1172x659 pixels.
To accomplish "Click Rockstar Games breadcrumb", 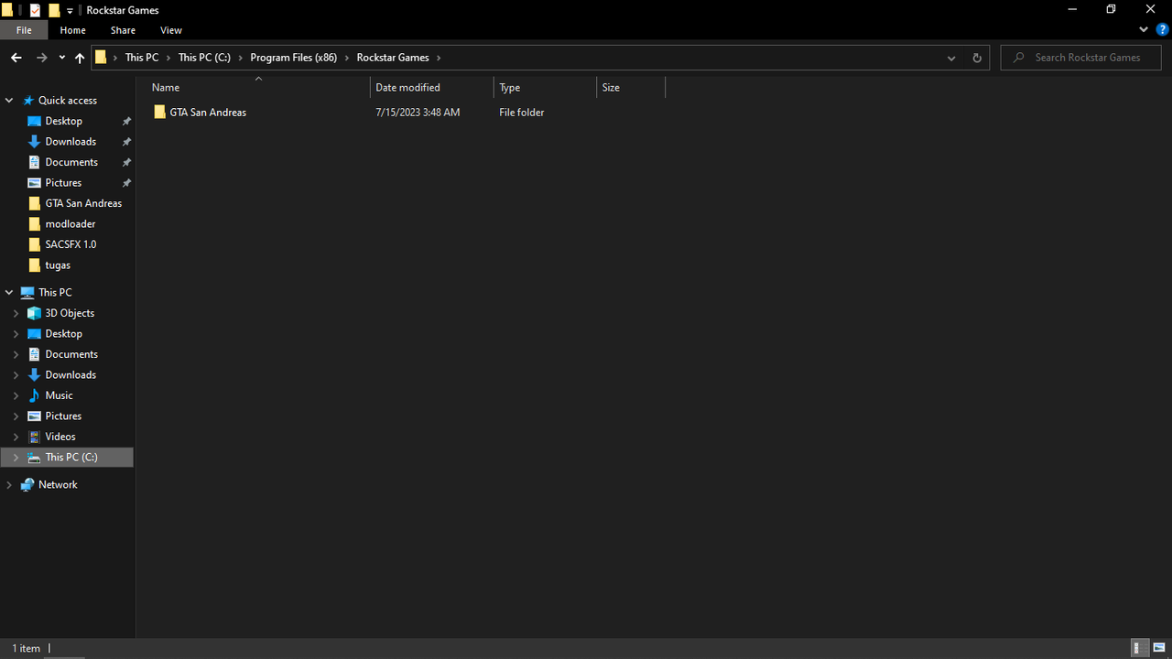I will [393, 57].
